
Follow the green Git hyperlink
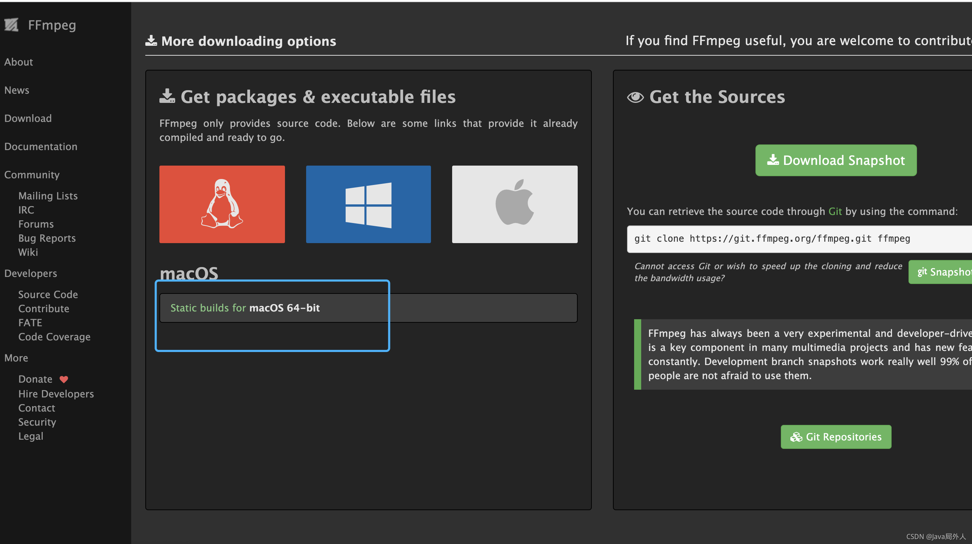[x=835, y=211]
